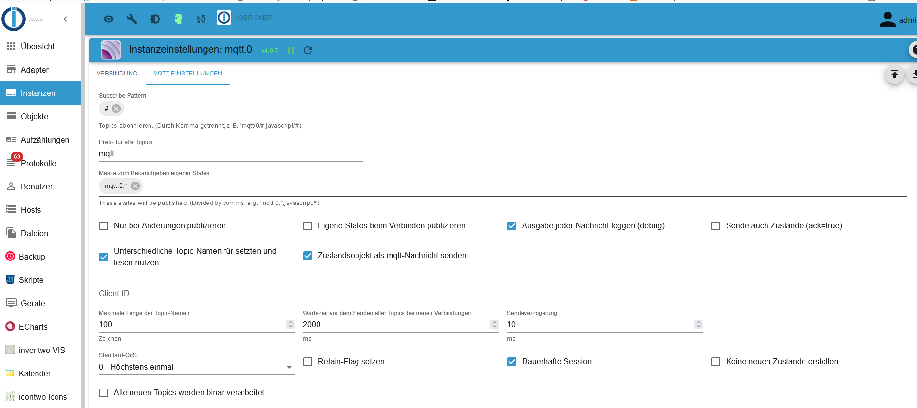
Task: Open Adapter in the sidebar
Action: pyautogui.click(x=40, y=70)
